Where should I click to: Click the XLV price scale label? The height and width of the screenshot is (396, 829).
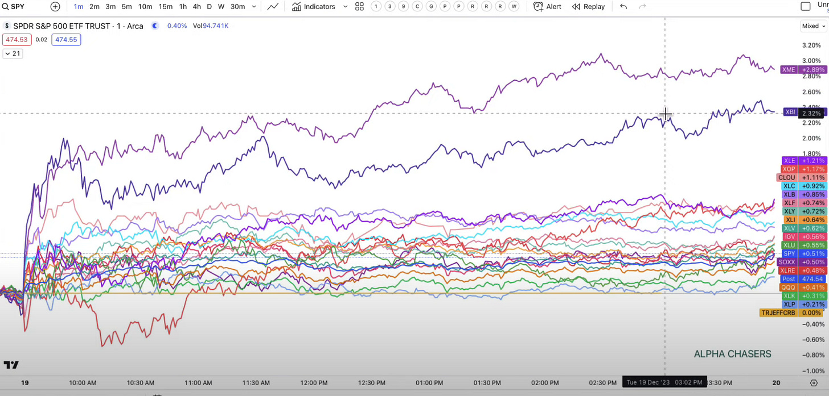coord(803,228)
